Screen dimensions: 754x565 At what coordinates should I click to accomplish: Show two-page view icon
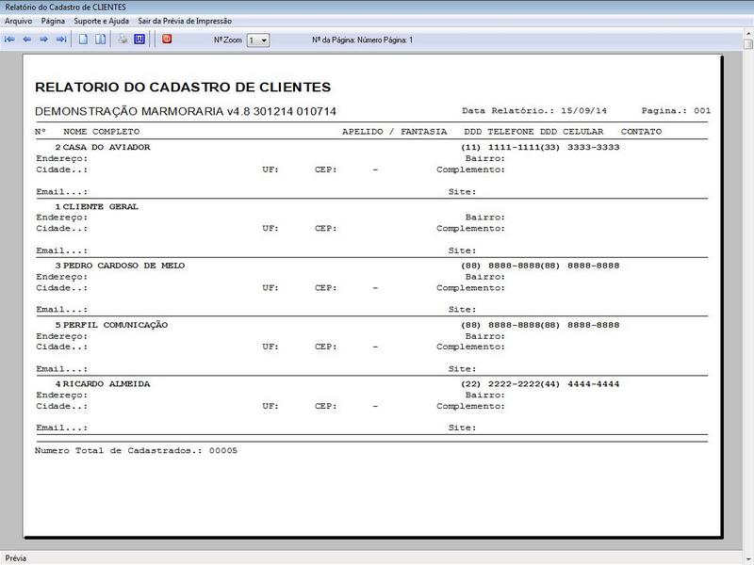coord(100,40)
